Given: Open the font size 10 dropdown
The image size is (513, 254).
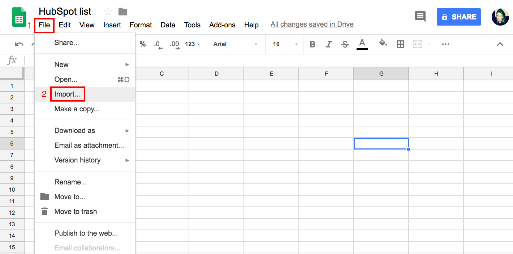Looking at the screenshot, I should tap(285, 44).
